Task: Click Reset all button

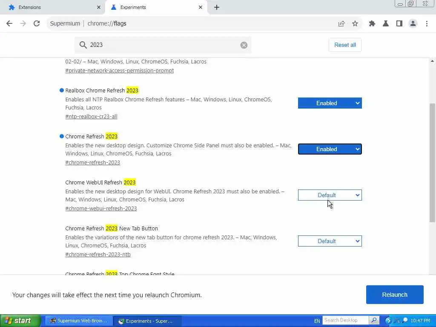Action: pos(345,45)
